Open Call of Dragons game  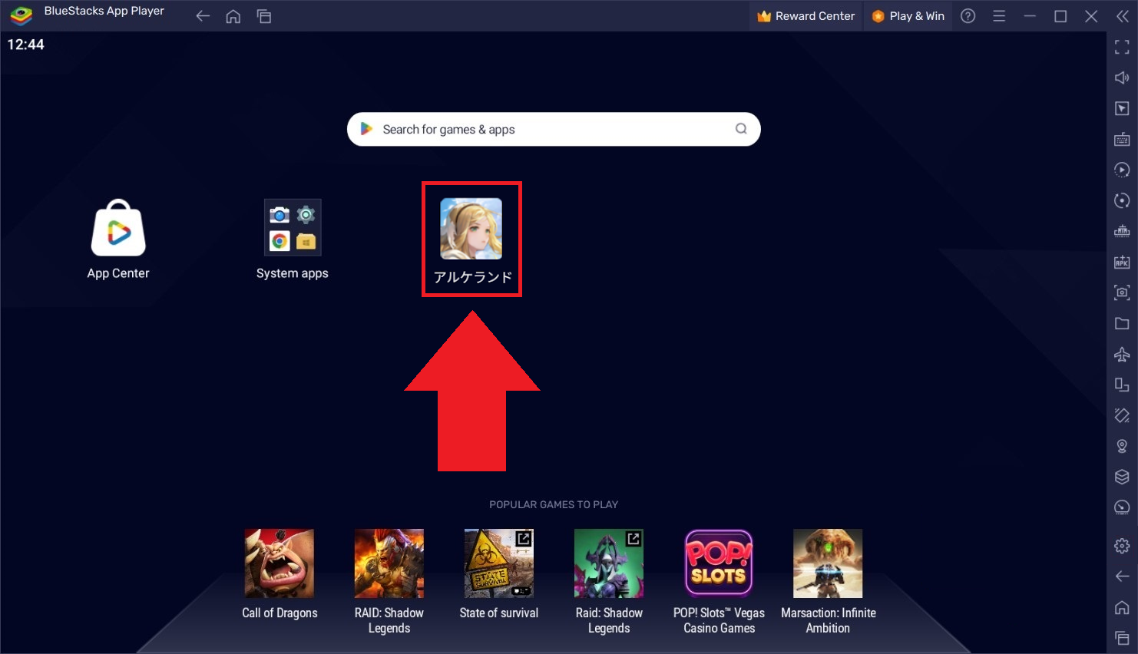point(280,563)
